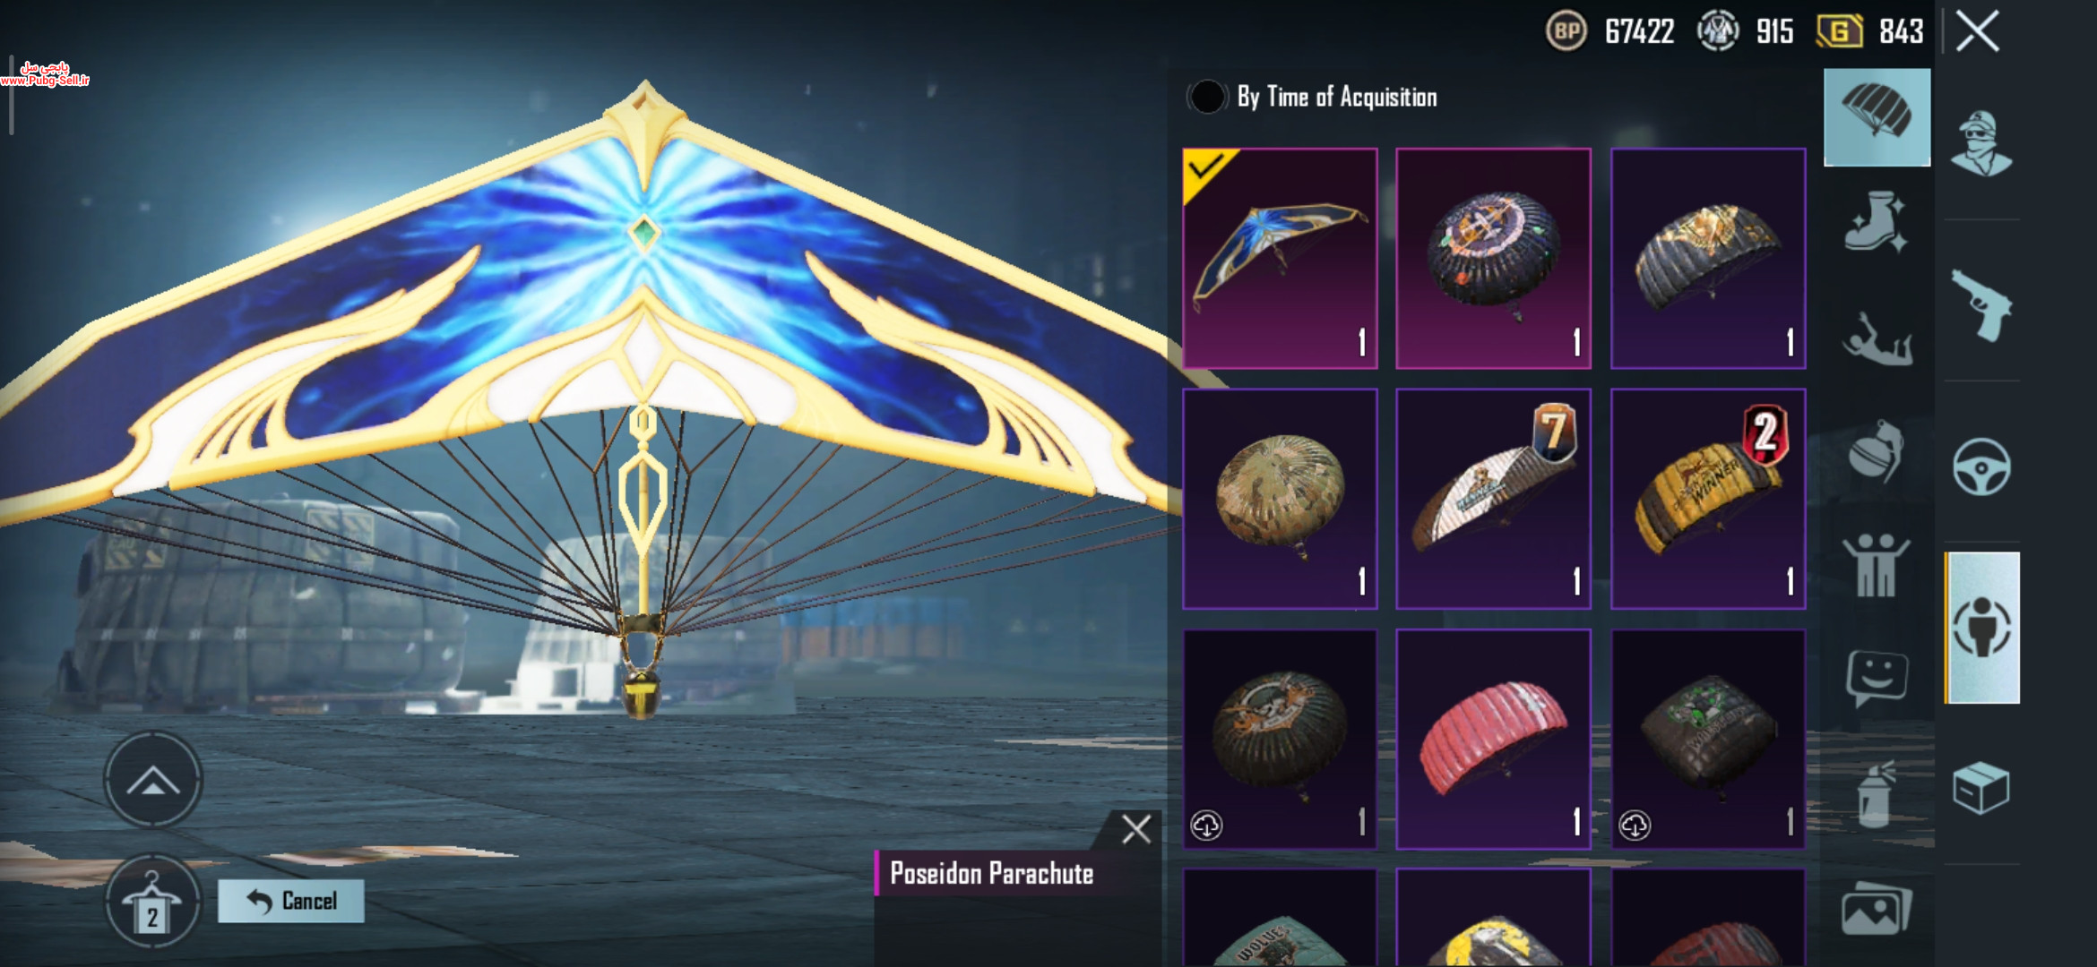Expand the upward chevron preview button
This screenshot has height=967, width=2097.
(153, 780)
